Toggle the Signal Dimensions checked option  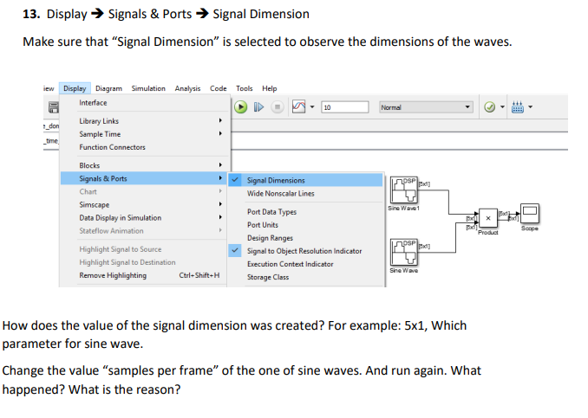coord(305,180)
